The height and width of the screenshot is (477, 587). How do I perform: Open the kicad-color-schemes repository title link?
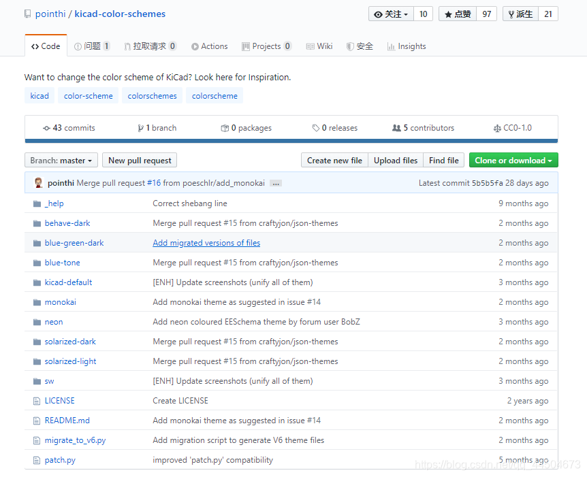[x=120, y=14]
